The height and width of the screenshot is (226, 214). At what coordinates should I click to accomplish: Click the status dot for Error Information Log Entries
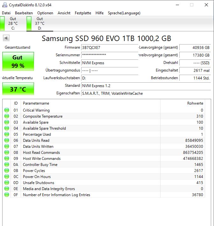pyautogui.click(x=7, y=195)
